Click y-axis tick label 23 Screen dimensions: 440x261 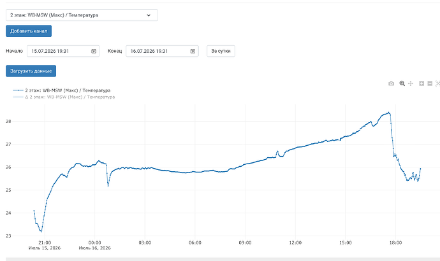(8, 236)
